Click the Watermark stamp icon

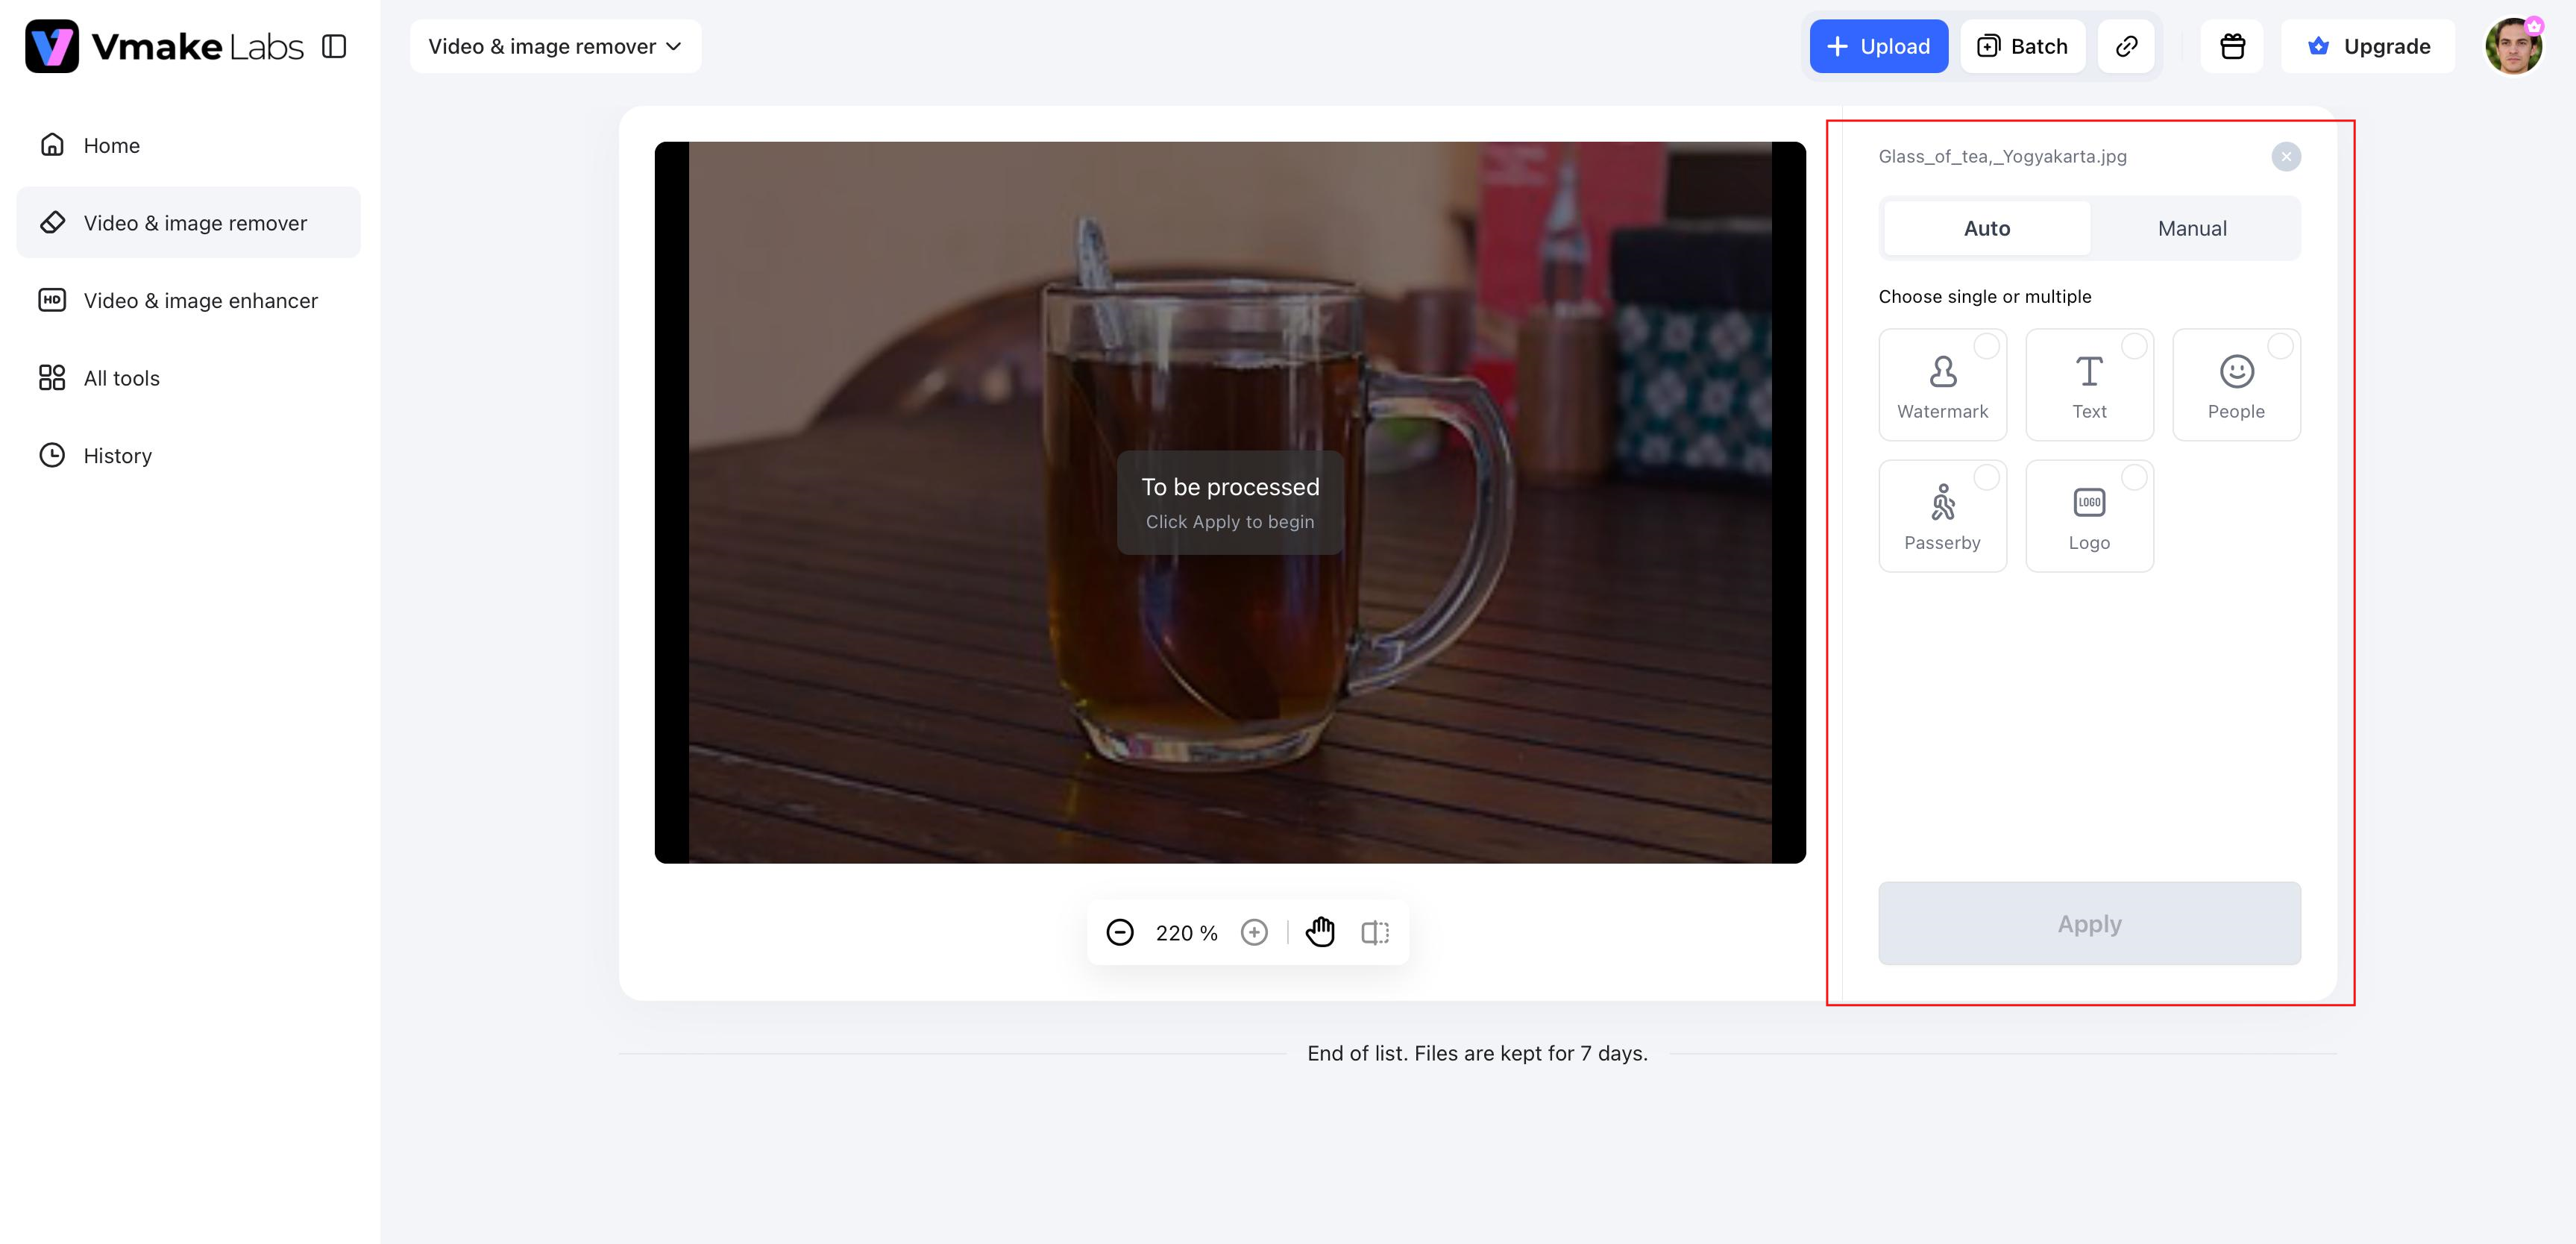[x=1943, y=371]
